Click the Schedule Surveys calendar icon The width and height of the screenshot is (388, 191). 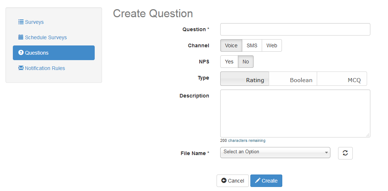21,37
